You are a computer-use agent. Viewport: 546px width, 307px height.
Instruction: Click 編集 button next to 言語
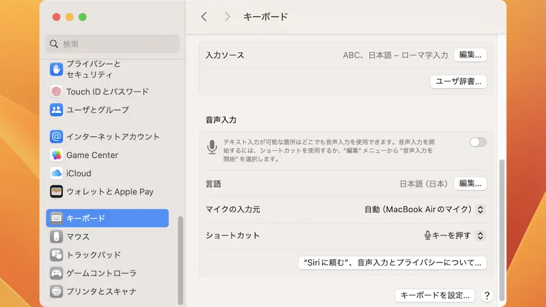pos(470,184)
